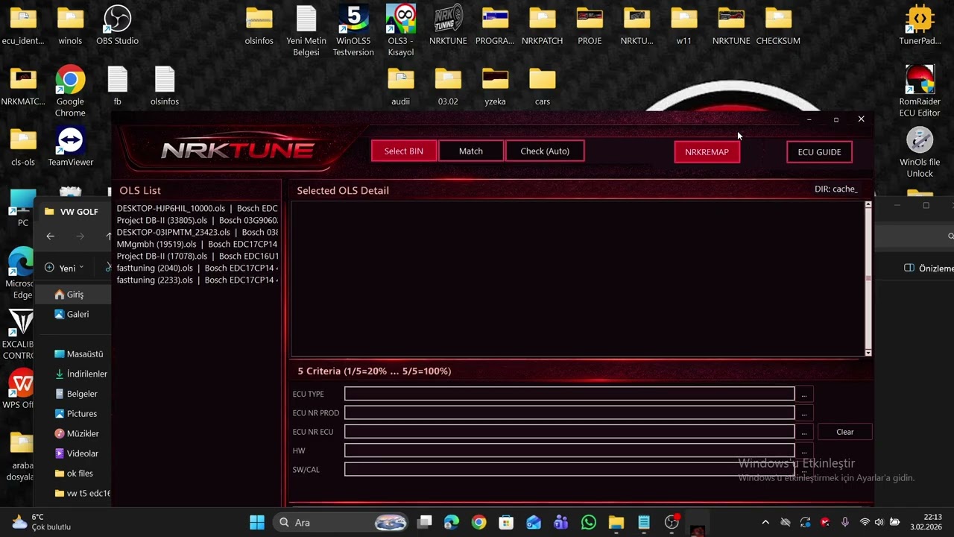Click the ECU TYPE input field
The width and height of the screenshot is (954, 537).
tap(569, 394)
